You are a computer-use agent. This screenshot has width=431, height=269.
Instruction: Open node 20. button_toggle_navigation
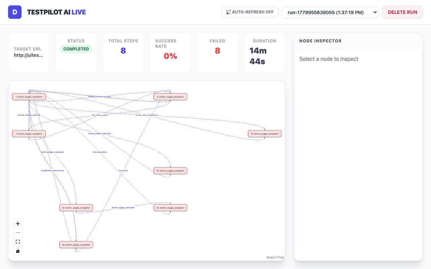[76, 208]
